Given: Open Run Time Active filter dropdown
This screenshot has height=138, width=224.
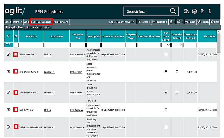Looking at the screenshot, I should coord(166,45).
